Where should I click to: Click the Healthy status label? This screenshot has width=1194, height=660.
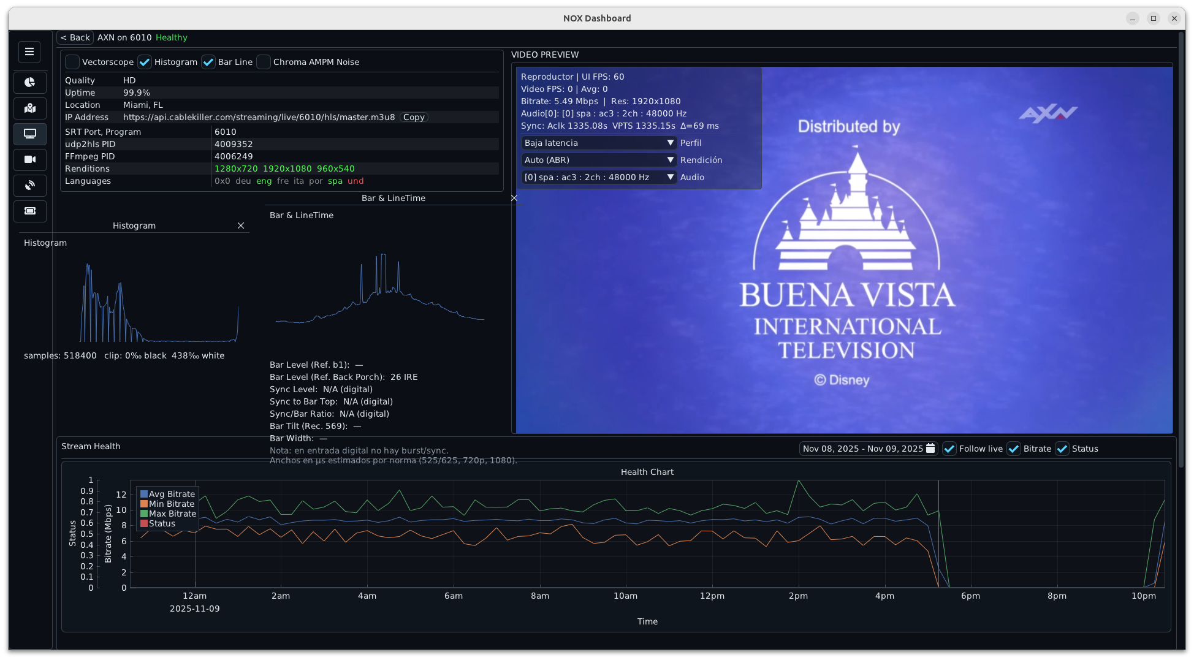[x=172, y=37]
